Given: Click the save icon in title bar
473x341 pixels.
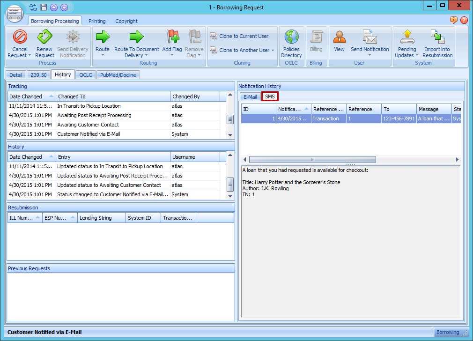Looking at the screenshot, I should [x=44, y=7].
